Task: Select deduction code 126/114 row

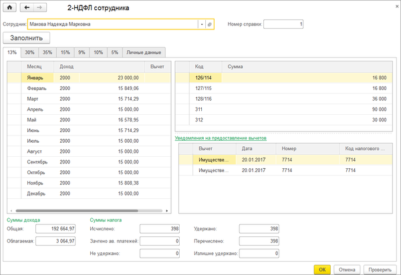Action: 284,77
